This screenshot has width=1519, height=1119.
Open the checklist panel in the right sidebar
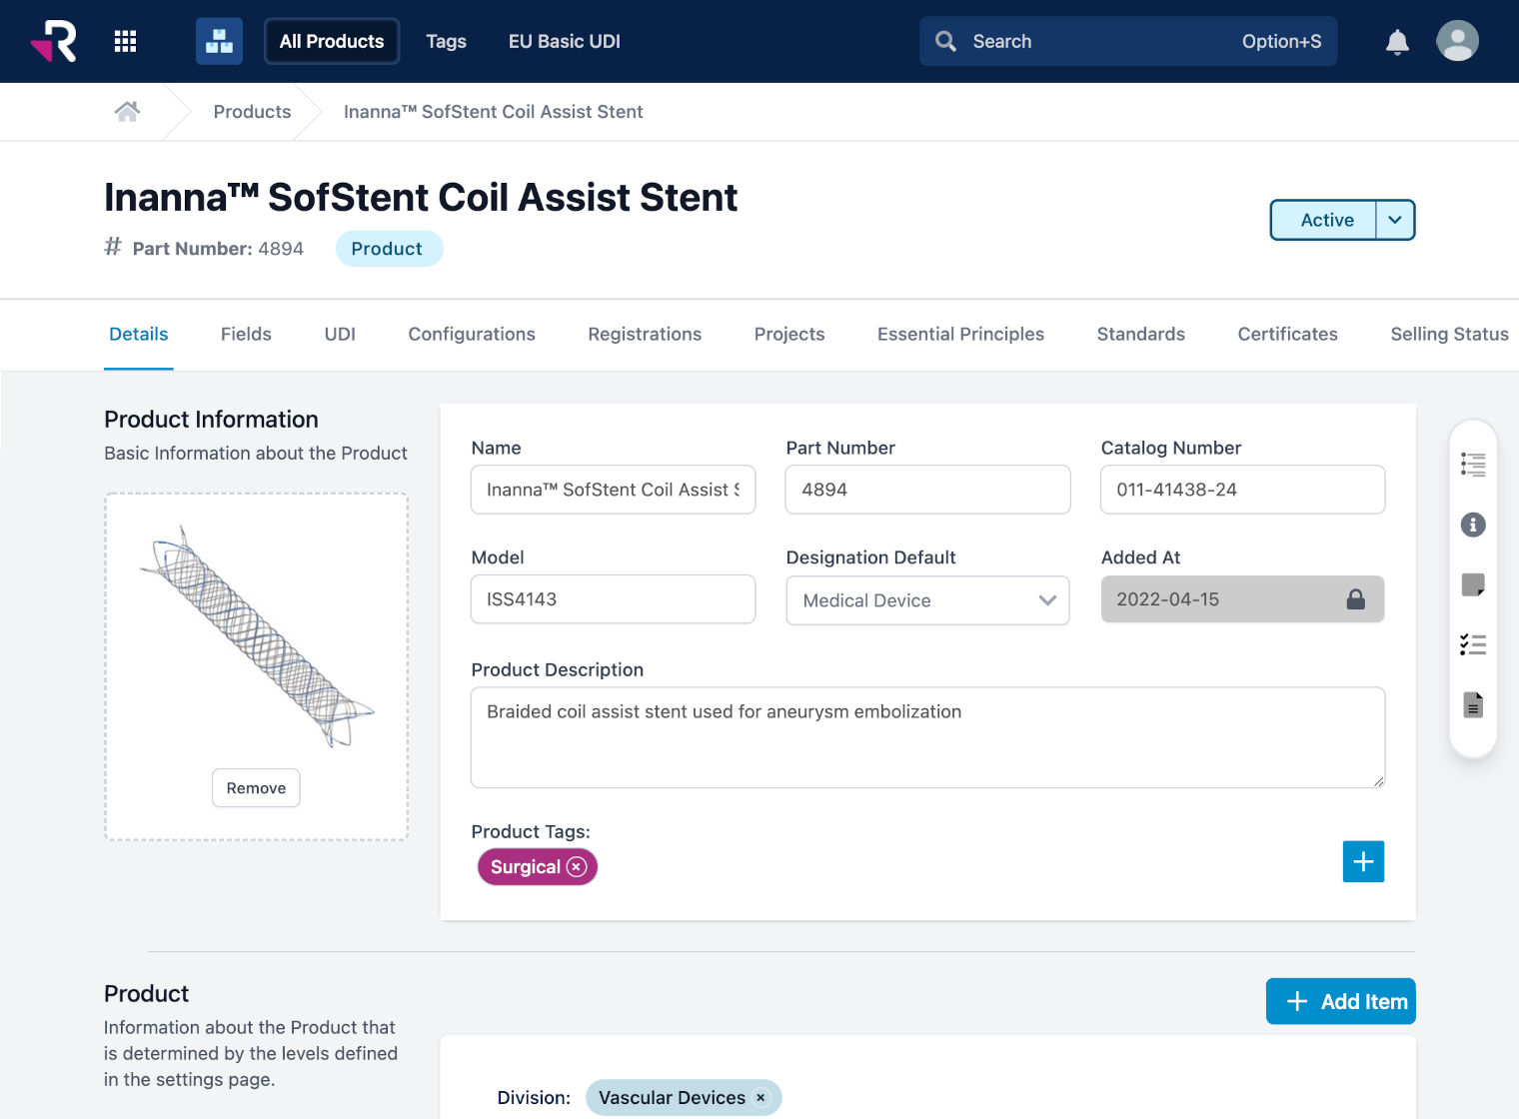click(1472, 644)
